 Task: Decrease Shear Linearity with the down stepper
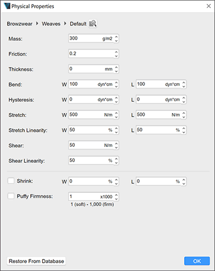[x=116, y=163]
